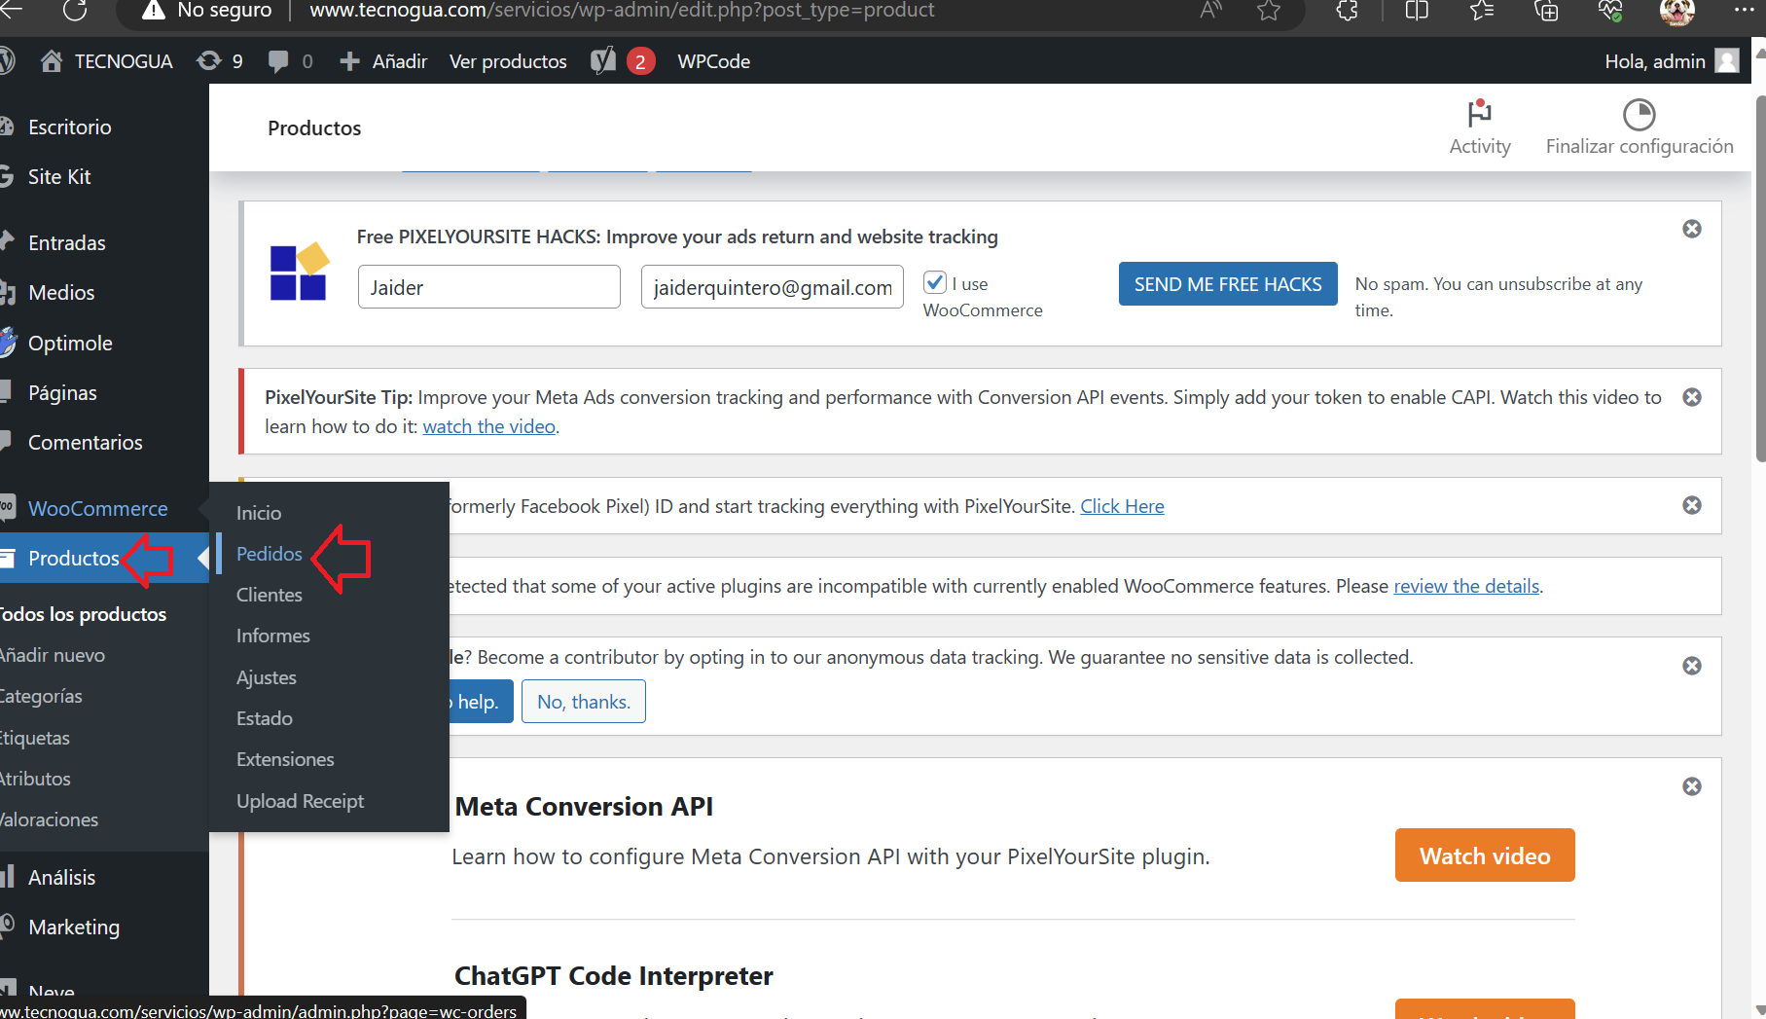Open Optimole in the sidebar

click(70, 344)
